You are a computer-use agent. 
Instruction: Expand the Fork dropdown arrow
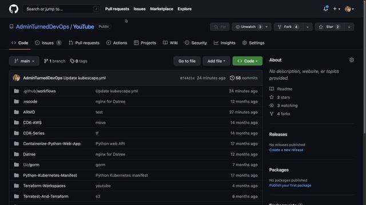[308, 27]
